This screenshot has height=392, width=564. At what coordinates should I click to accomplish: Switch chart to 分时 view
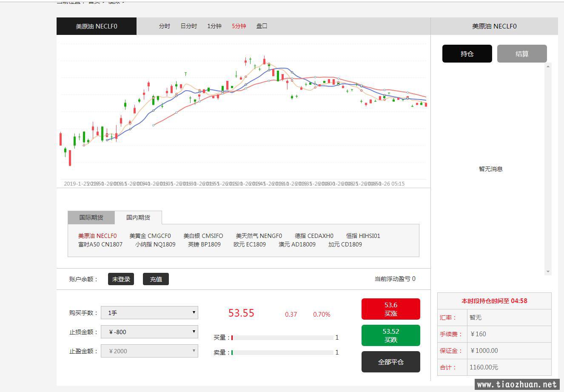coord(165,26)
